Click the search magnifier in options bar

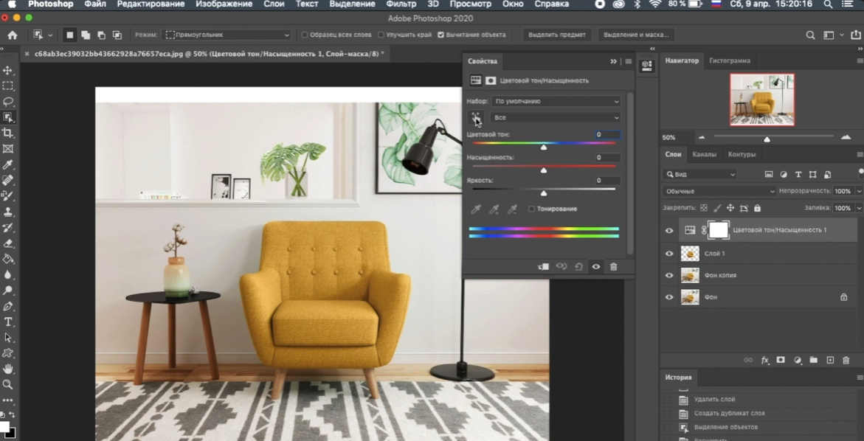tap(810, 35)
